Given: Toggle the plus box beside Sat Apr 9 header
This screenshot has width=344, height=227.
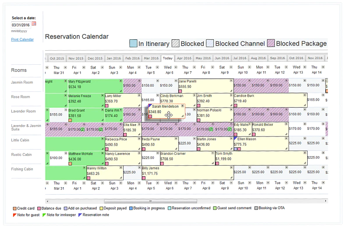Looking at the screenshot, I should 231,67.
